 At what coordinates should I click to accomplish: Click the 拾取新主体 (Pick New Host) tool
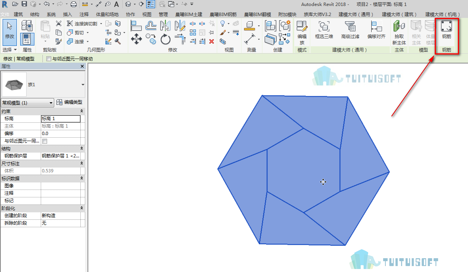(399, 32)
